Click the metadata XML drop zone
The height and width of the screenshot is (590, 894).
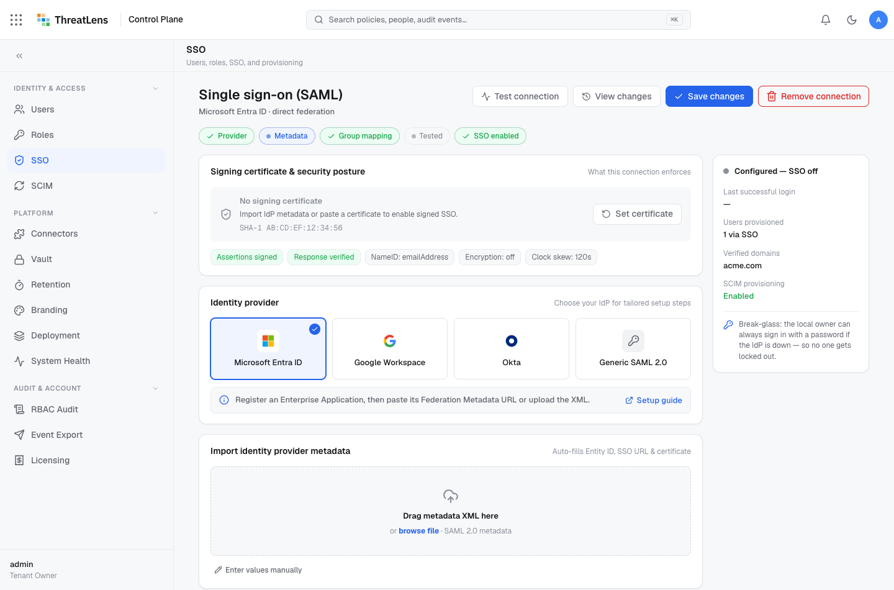click(x=451, y=511)
